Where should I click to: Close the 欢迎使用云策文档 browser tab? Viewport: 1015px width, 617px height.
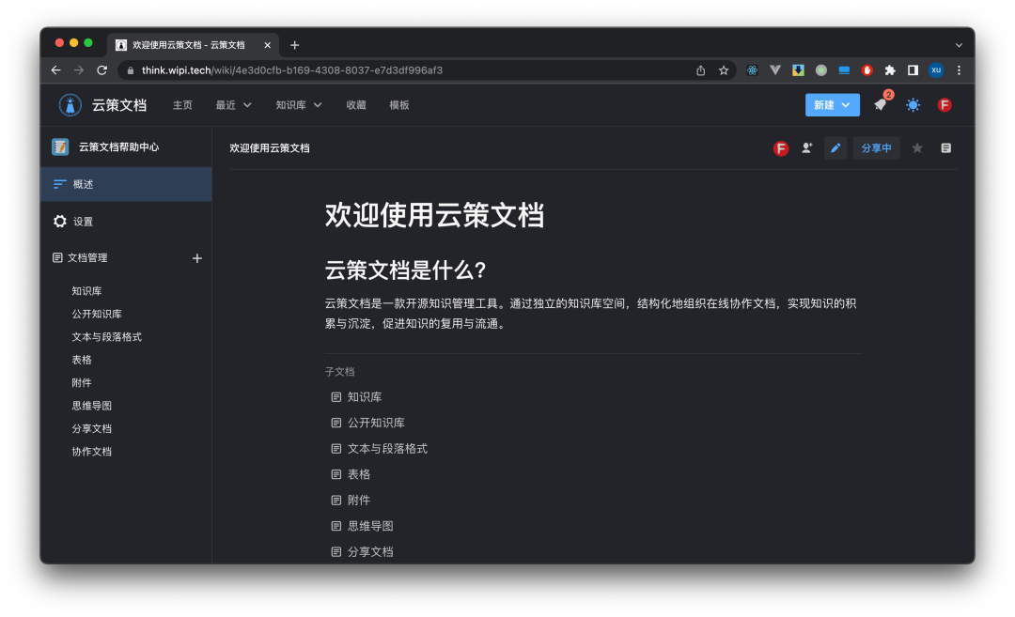point(267,45)
